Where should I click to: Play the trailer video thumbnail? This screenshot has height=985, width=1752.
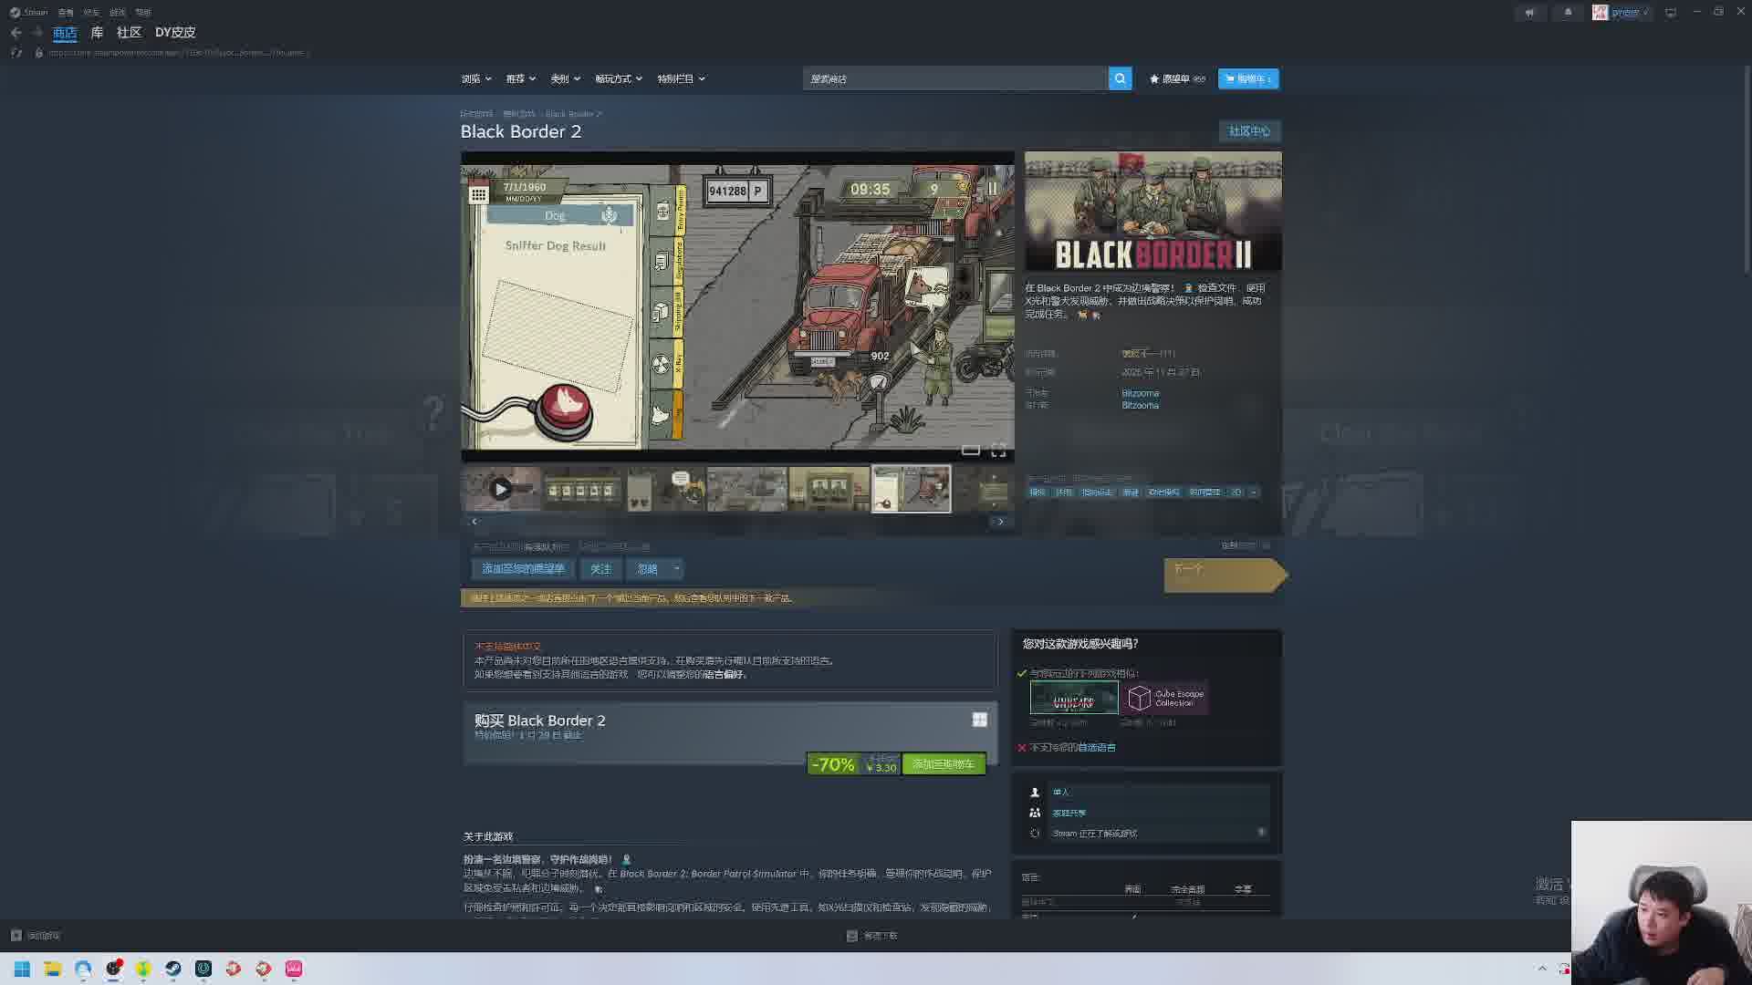coord(500,490)
